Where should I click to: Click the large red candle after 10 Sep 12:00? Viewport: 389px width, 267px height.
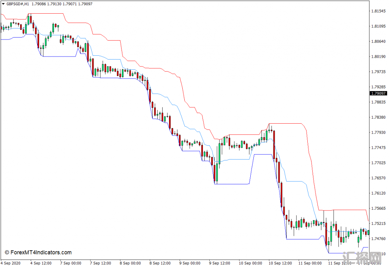point(274,144)
